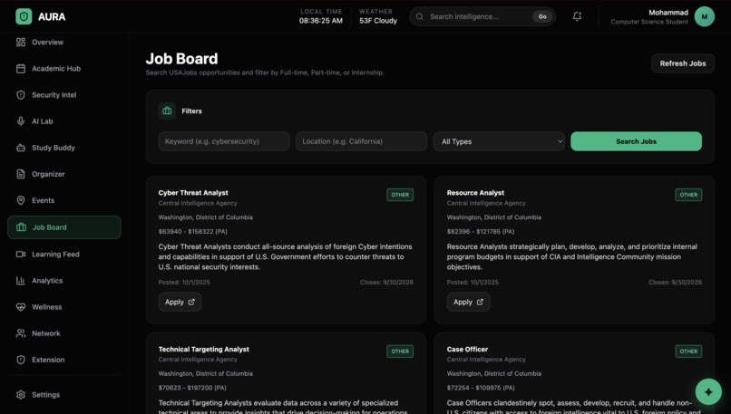Click salary $72254 - $109975 (PA)

[x=481, y=388]
